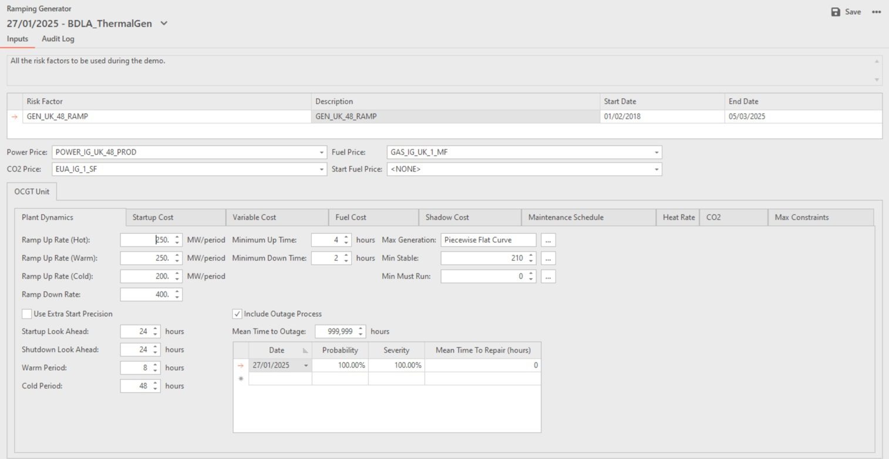Sort by the Risk Factor column header
Screen dimensions: 889x459
pyautogui.click(x=166, y=102)
